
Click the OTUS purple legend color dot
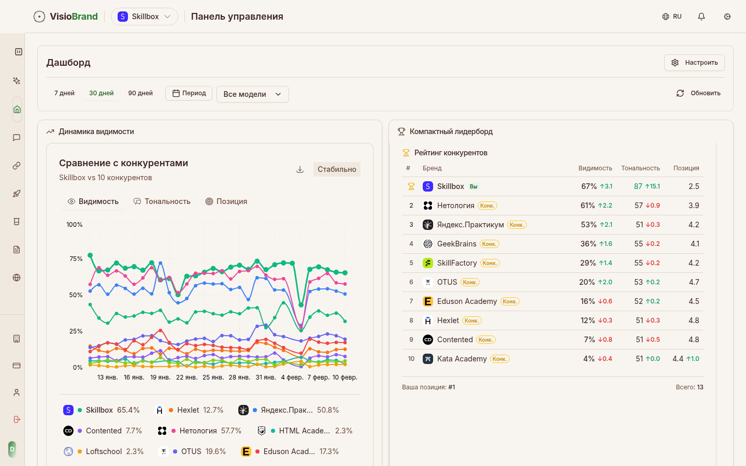click(x=175, y=452)
